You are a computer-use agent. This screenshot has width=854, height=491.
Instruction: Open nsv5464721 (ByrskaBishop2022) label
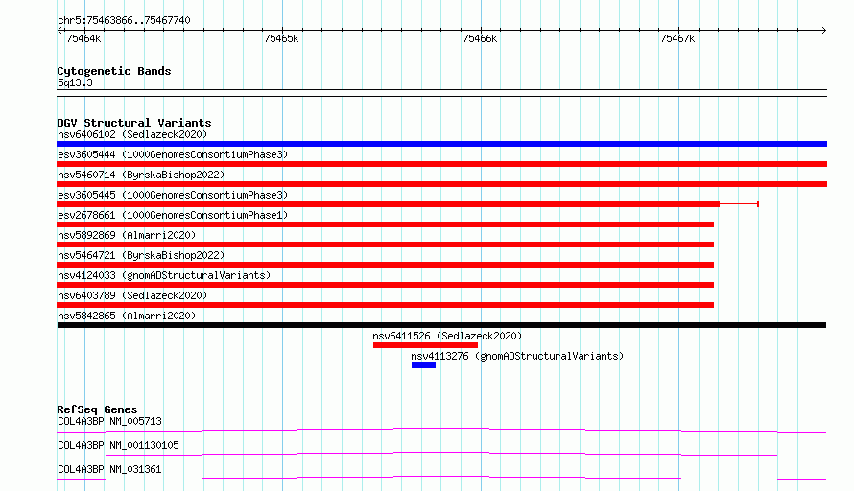141,255
